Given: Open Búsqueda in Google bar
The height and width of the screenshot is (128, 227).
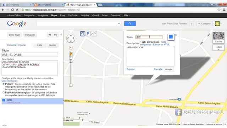Looking at the screenshot, I should [x=29, y=15].
